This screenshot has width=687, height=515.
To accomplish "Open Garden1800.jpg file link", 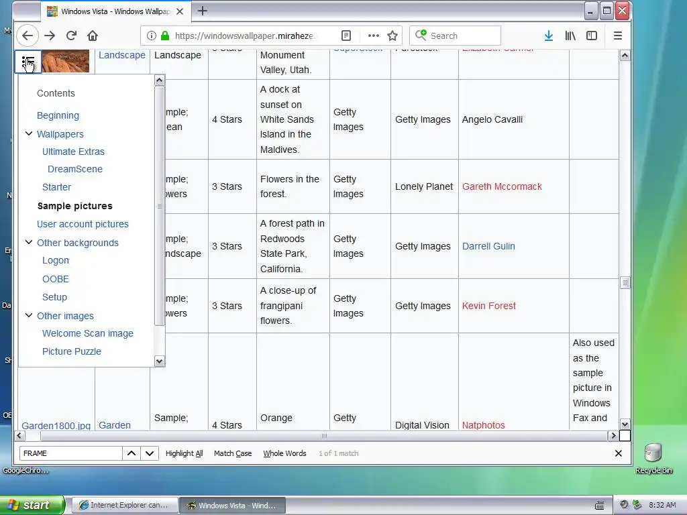I will [56, 425].
